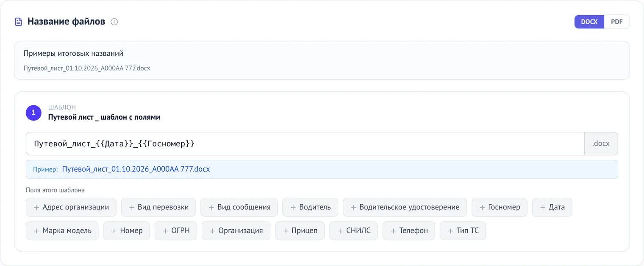Add the Госномер field chip
This screenshot has height=266, width=644.
pyautogui.click(x=500, y=207)
